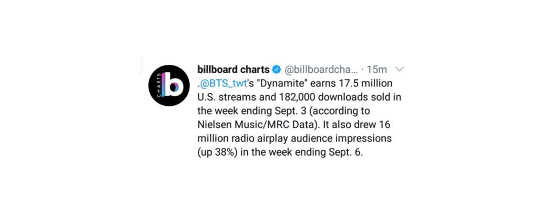Click the blue verified badge

276,70
